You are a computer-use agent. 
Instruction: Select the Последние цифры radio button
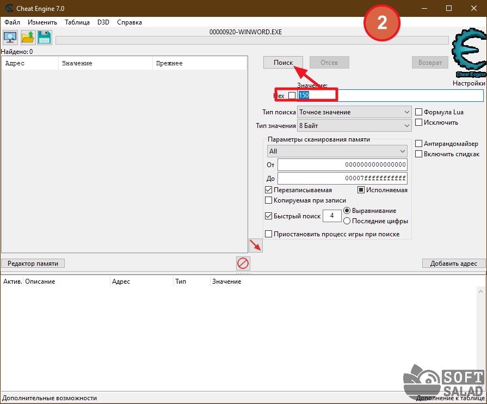click(347, 221)
